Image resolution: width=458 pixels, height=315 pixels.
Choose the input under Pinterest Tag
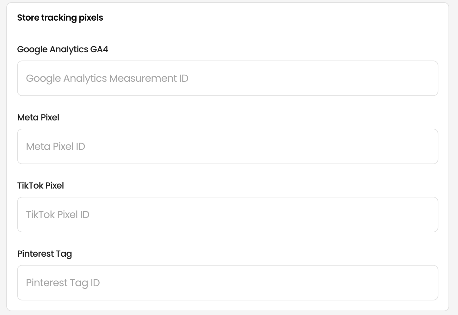pyautogui.click(x=227, y=283)
